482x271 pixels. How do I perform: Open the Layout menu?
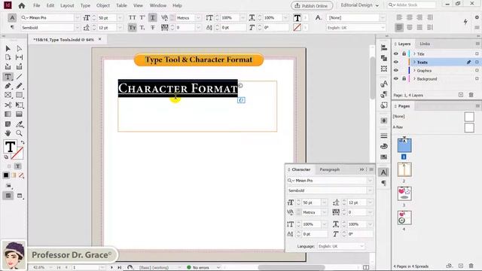click(x=67, y=5)
